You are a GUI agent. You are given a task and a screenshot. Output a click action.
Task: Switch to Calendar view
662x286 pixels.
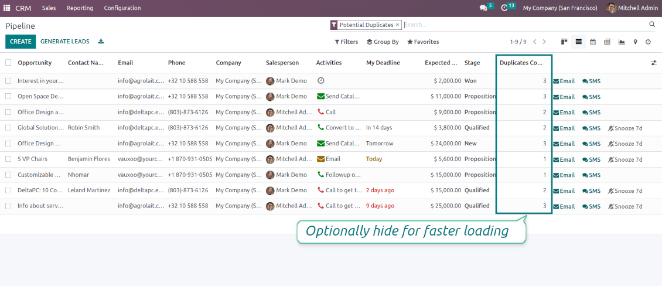[593, 42]
